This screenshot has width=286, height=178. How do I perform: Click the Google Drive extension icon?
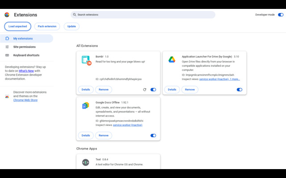click(172, 60)
